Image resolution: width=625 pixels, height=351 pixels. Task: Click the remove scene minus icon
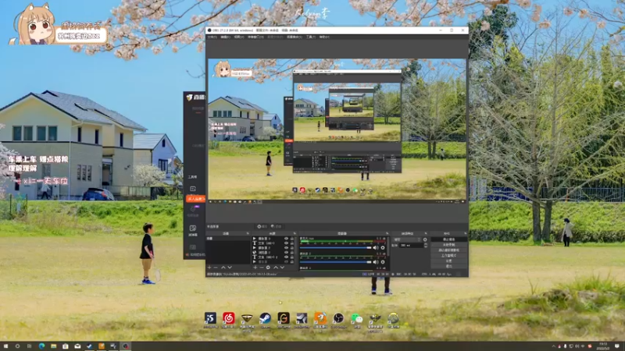pyautogui.click(x=216, y=268)
